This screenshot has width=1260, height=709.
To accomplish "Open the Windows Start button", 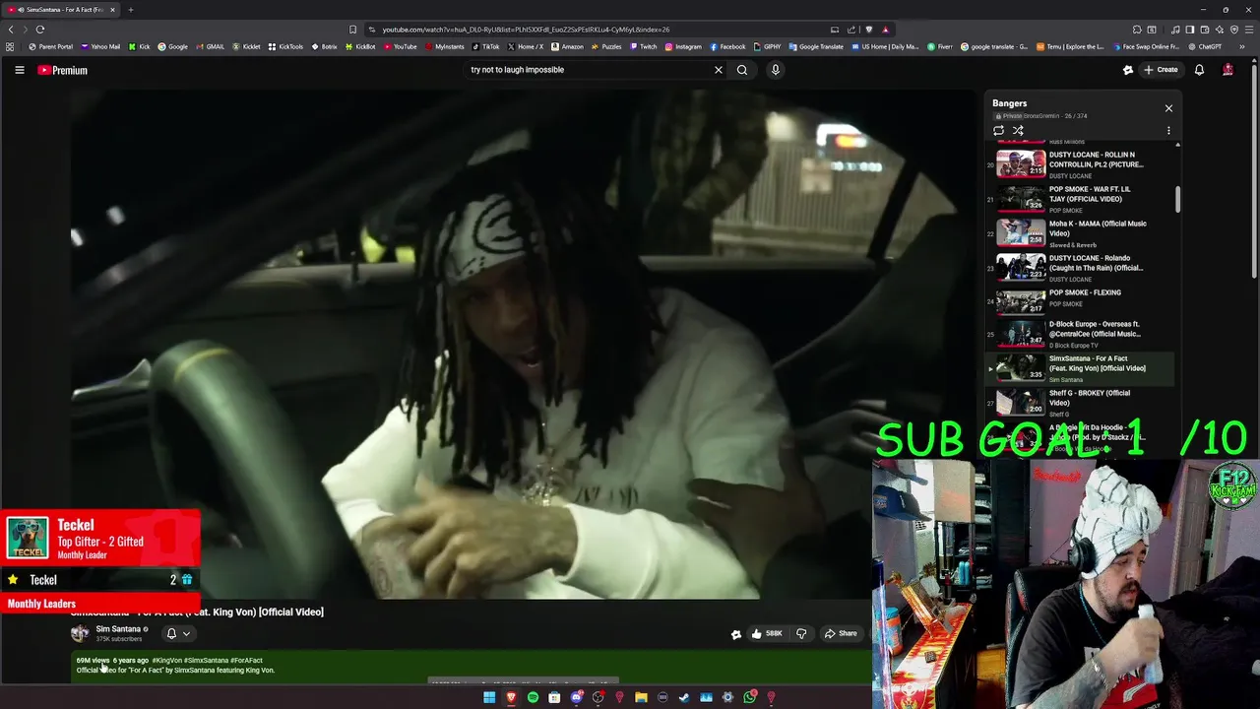I will coord(489,697).
